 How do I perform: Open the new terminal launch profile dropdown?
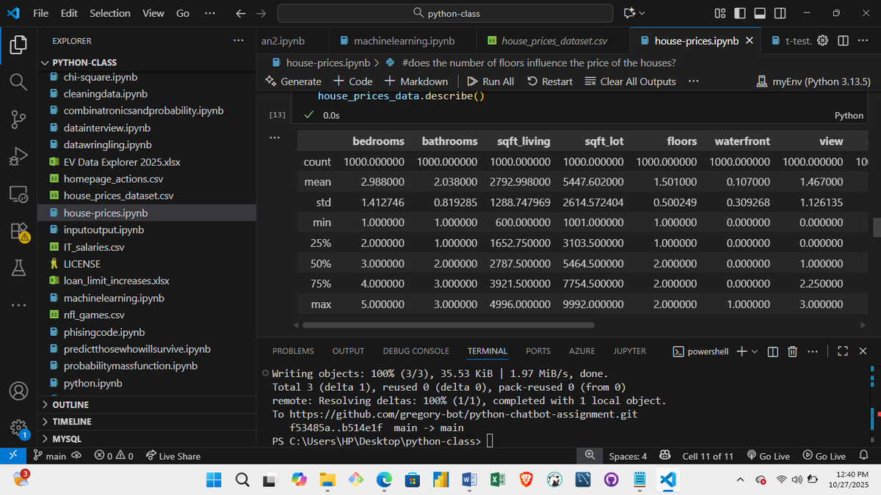click(x=755, y=351)
